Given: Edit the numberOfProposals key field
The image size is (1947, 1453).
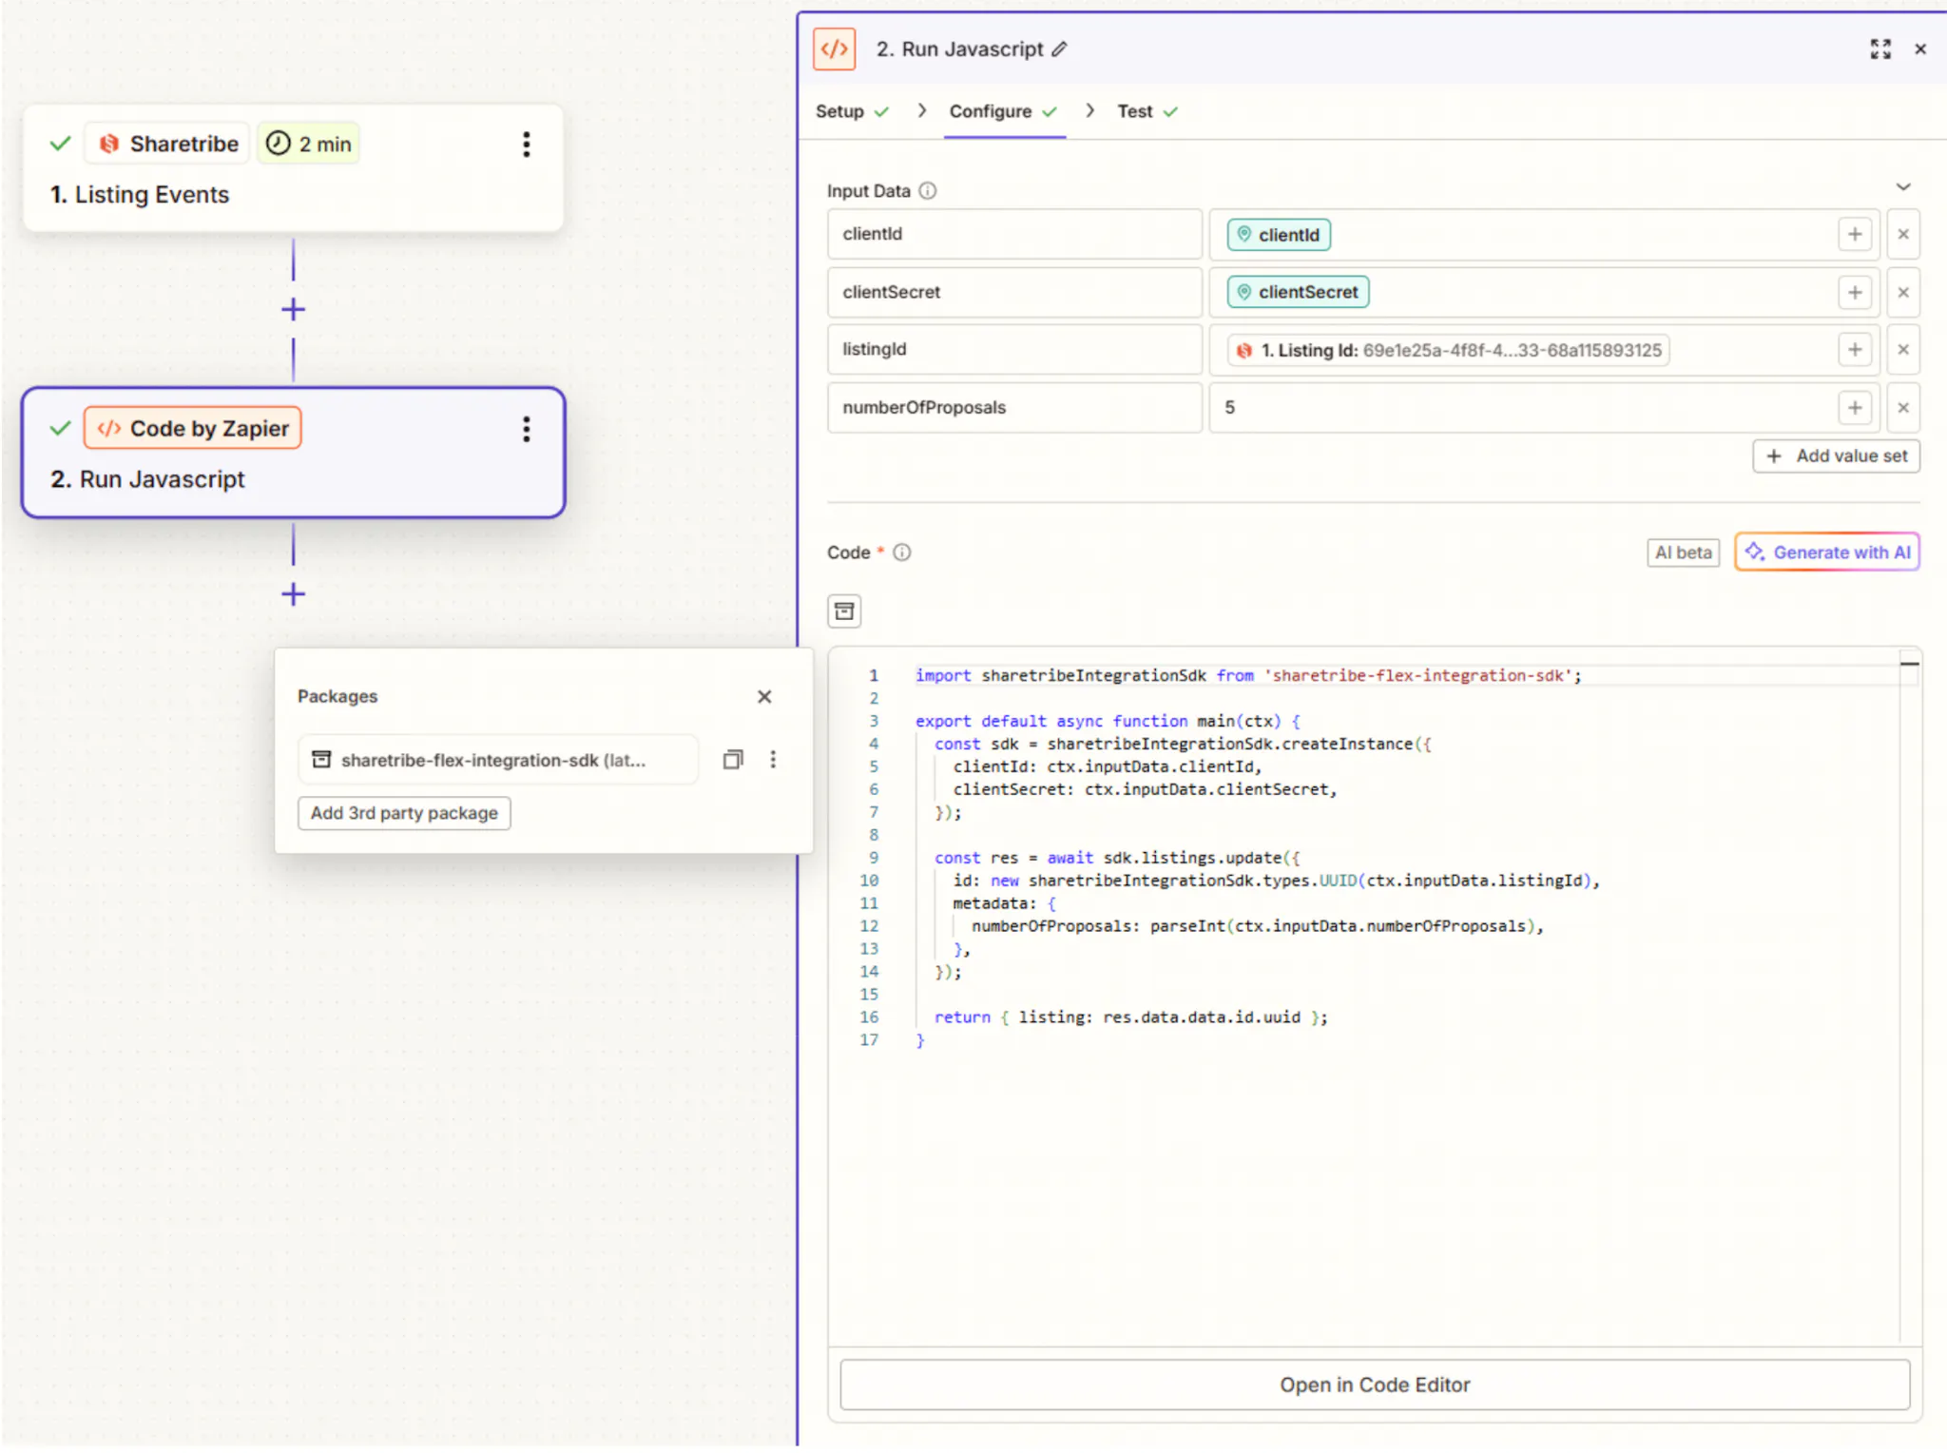Looking at the screenshot, I should click(x=1014, y=408).
